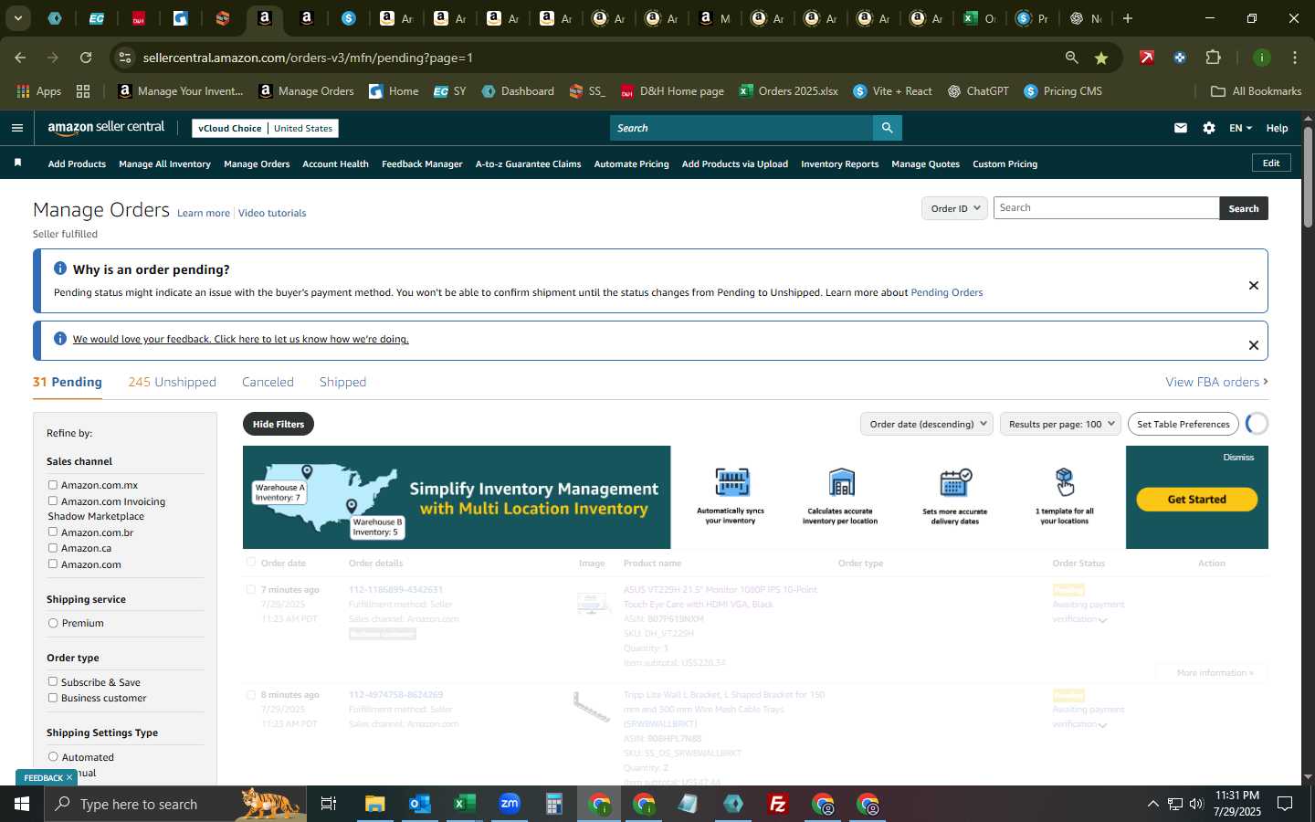This screenshot has width=1315, height=822.
Task: Click the order ID search input field
Action: pos(1106,208)
